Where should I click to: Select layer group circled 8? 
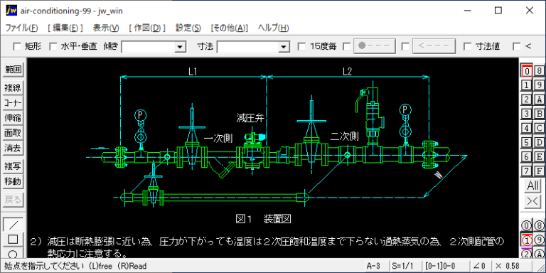point(539,226)
